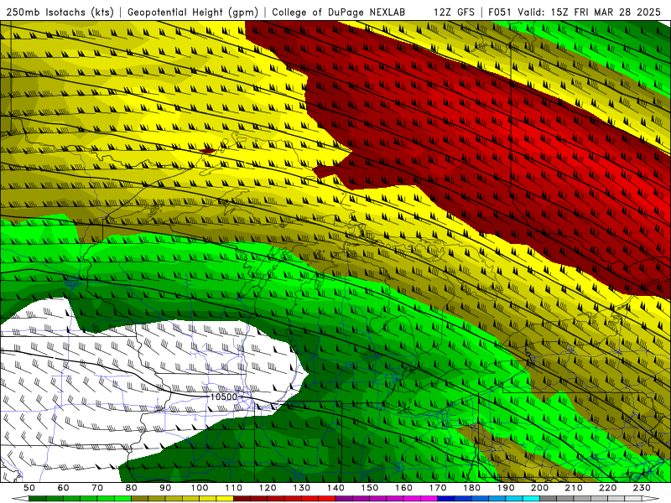Viewport: 671px width, 503px height.
Task: Click the darkest green legend swatch at 50
Action: [38, 499]
